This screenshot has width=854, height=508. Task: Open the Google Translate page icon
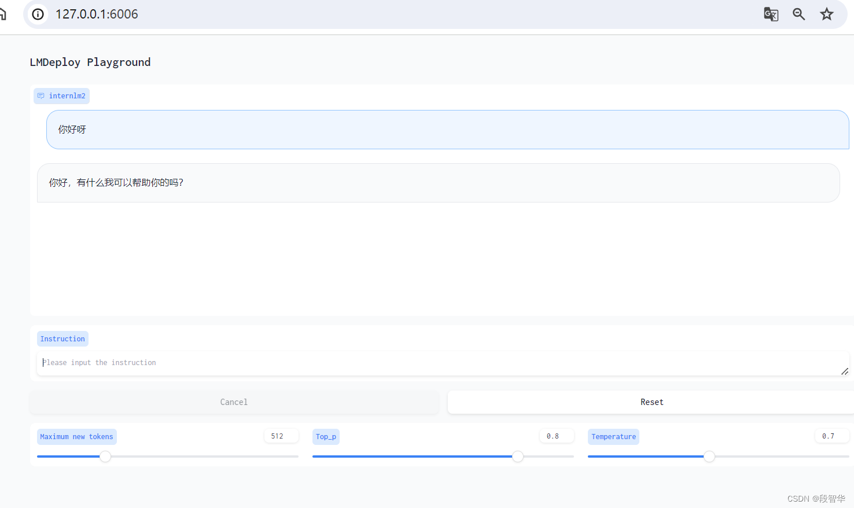tap(771, 14)
